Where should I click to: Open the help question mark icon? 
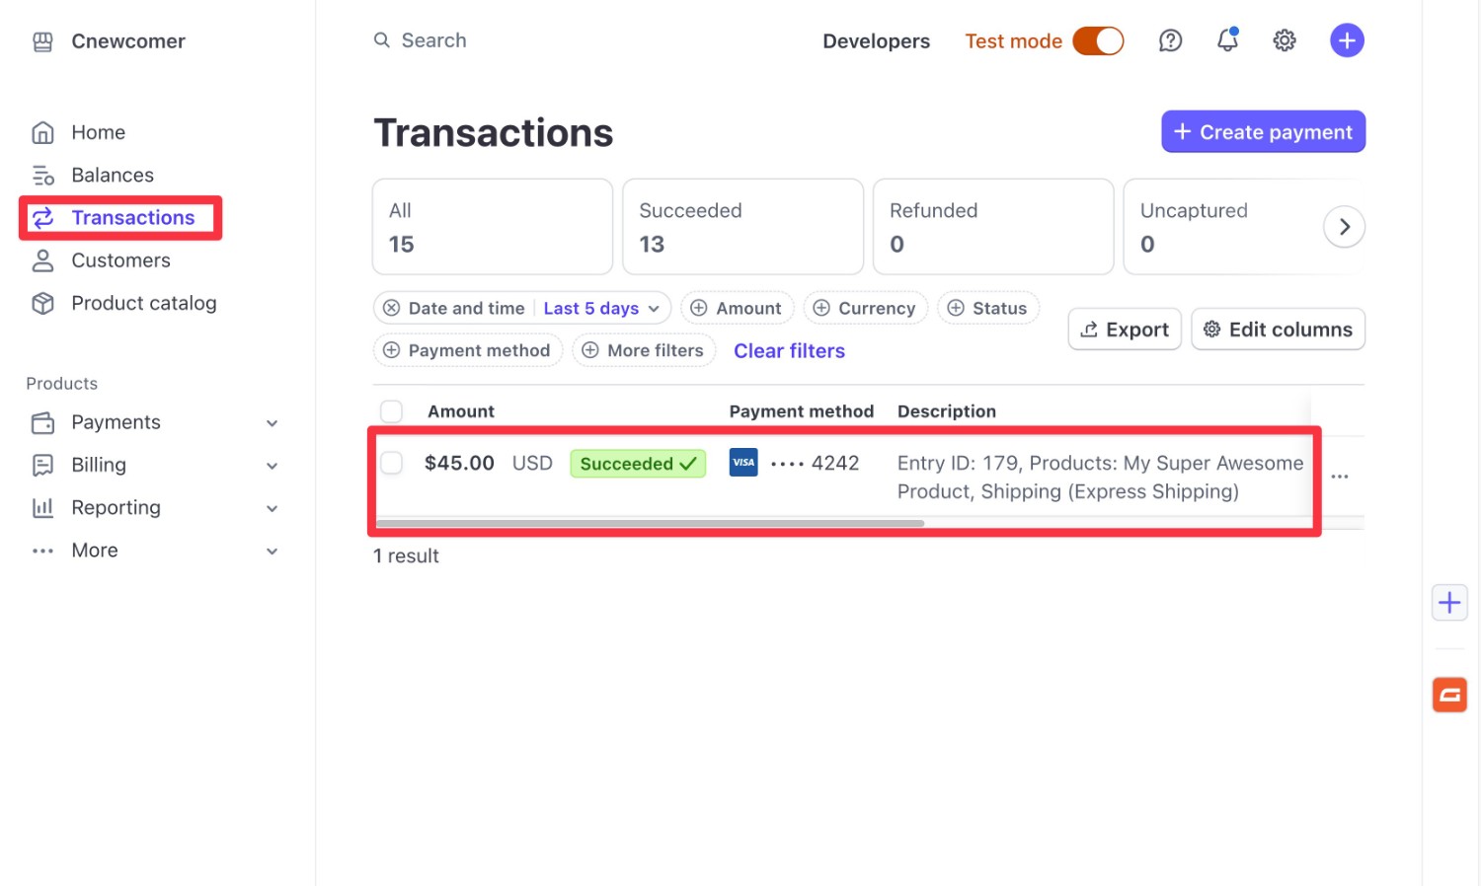[x=1170, y=40]
